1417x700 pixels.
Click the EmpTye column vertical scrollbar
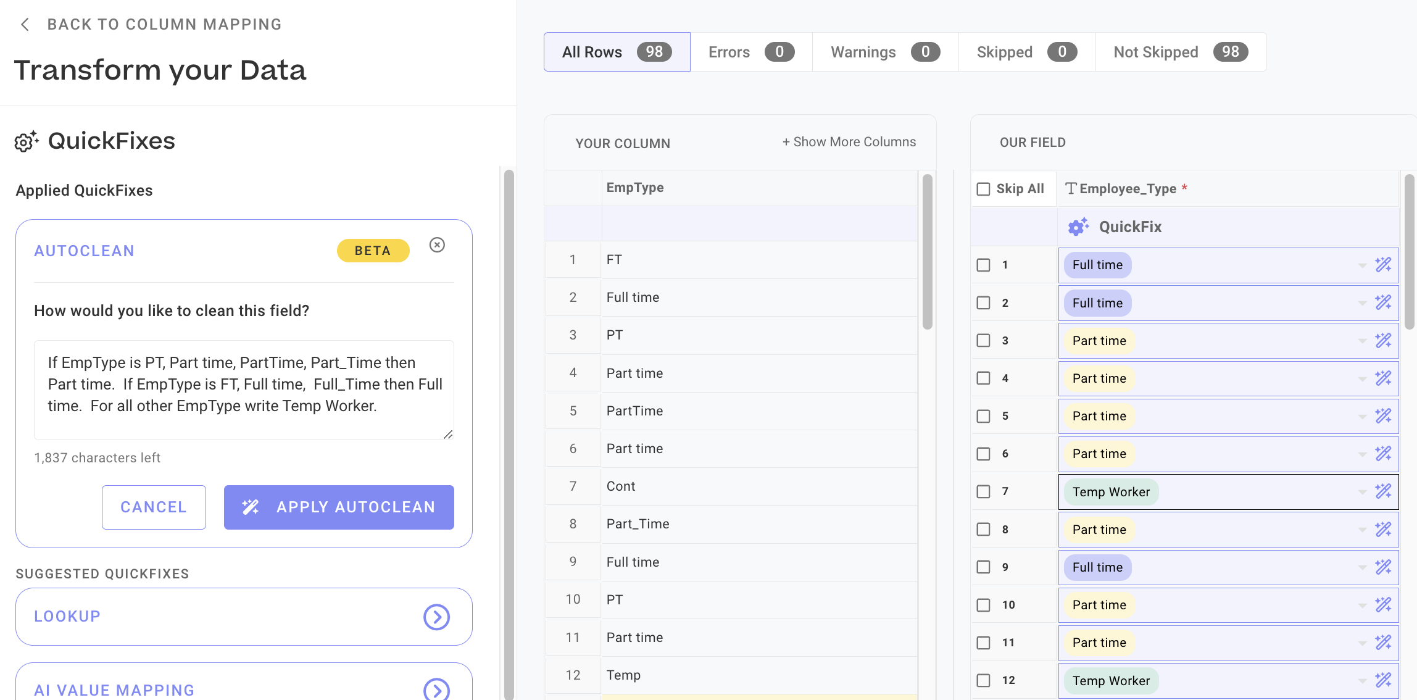click(927, 252)
